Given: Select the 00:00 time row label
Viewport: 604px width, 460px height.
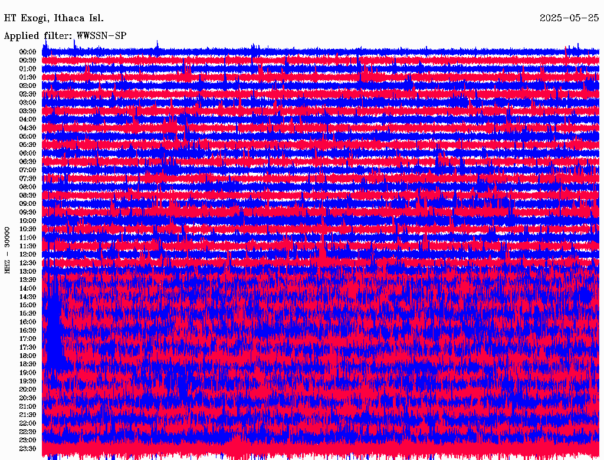Looking at the screenshot, I should pos(28,52).
